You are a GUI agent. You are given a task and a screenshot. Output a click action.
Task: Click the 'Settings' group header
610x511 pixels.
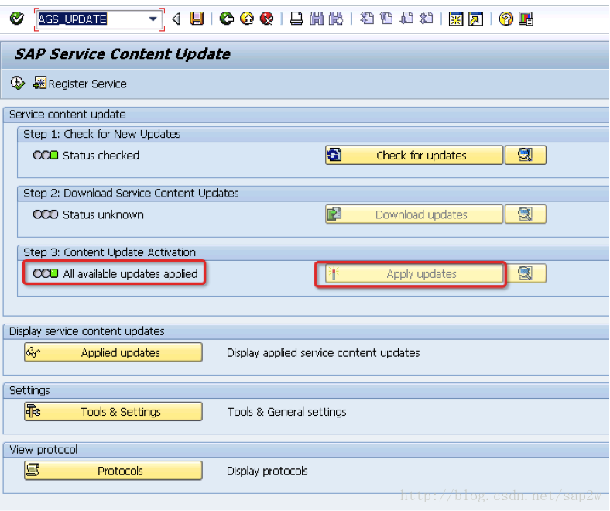(29, 390)
